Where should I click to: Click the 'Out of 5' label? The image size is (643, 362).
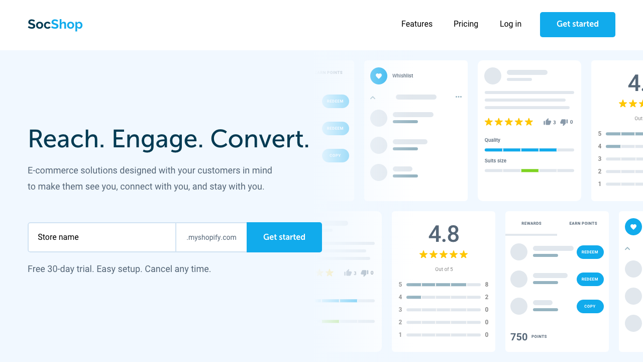(444, 269)
